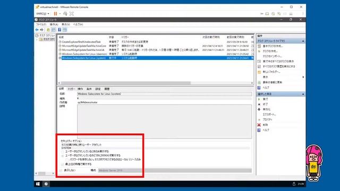This screenshot has width=340, height=191.
Task: Click the icon beside Windows Subsystem for Linux (daemon)
Action: tap(60, 54)
